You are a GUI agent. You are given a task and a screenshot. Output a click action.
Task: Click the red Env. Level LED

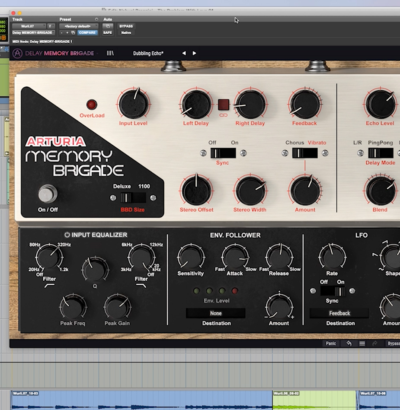(235, 291)
